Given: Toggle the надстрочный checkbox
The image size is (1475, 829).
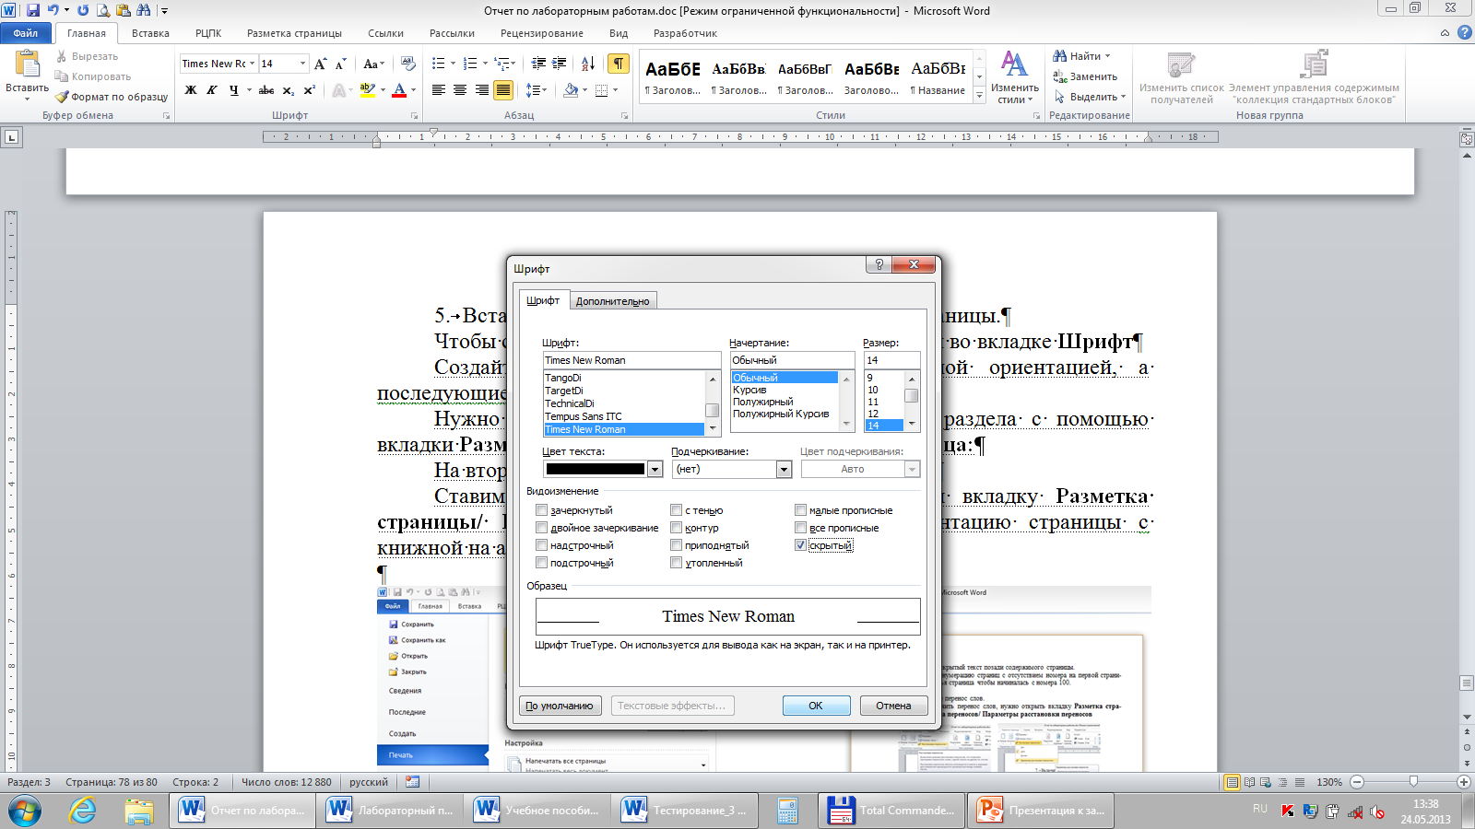Looking at the screenshot, I should (541, 545).
